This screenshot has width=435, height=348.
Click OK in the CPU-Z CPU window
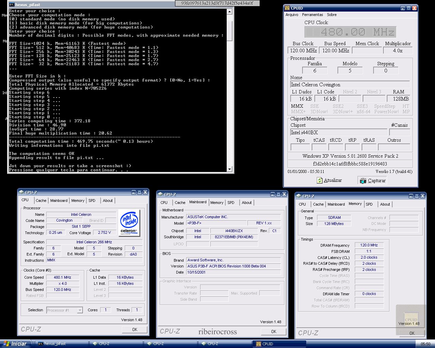point(135,329)
